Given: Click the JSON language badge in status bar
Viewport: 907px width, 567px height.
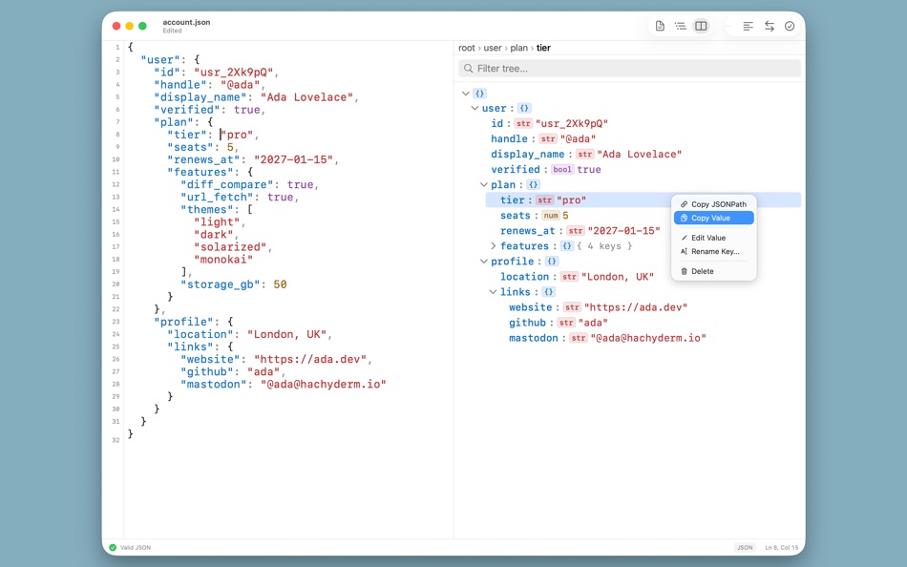Looking at the screenshot, I should [x=745, y=547].
